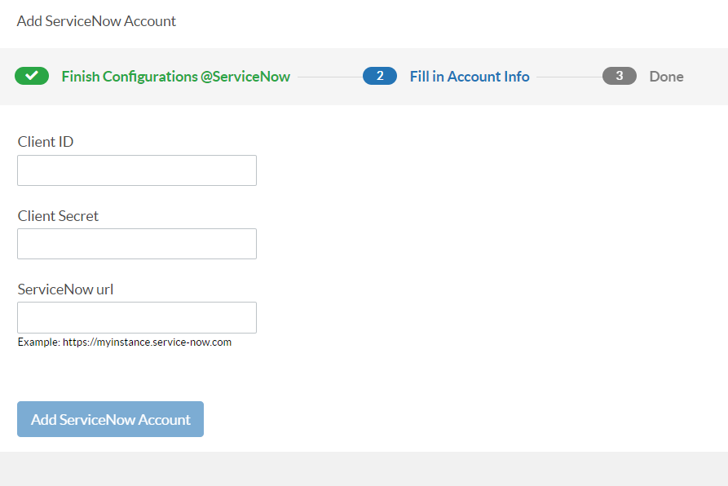This screenshot has width=728, height=486.
Task: Click the example myinstance.service-now.com URL text
Action: pos(124,342)
